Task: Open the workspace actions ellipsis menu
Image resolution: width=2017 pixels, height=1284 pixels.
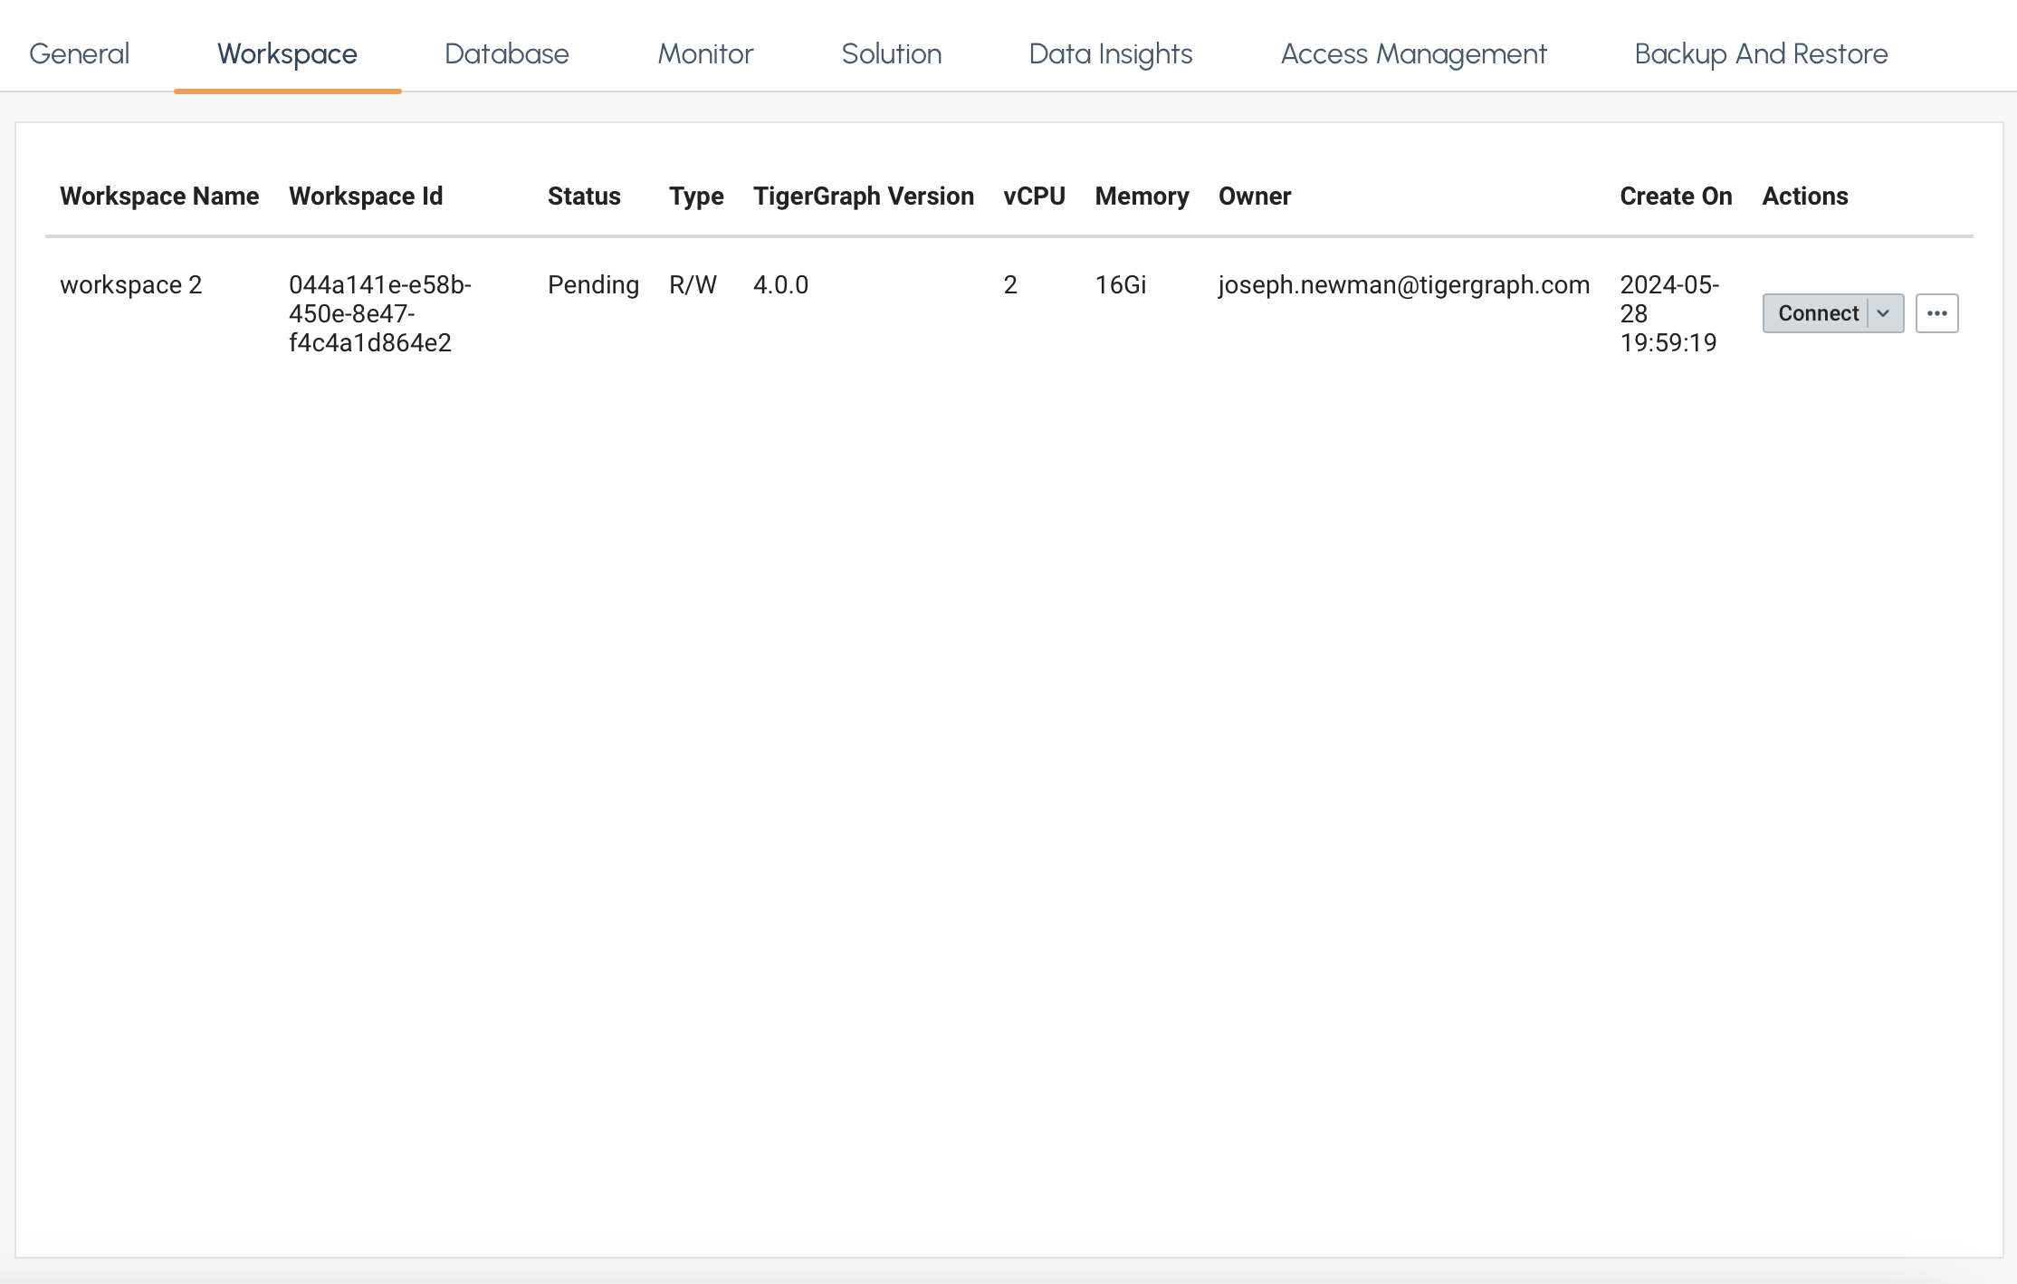Action: (x=1936, y=312)
